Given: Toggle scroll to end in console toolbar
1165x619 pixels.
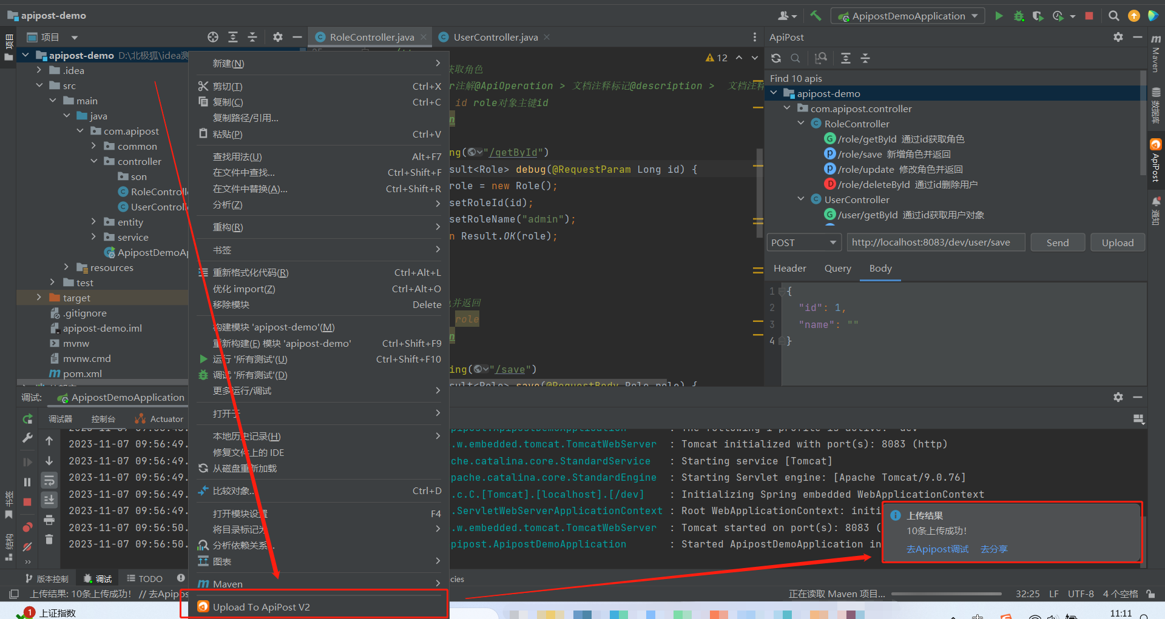Looking at the screenshot, I should pos(49,500).
